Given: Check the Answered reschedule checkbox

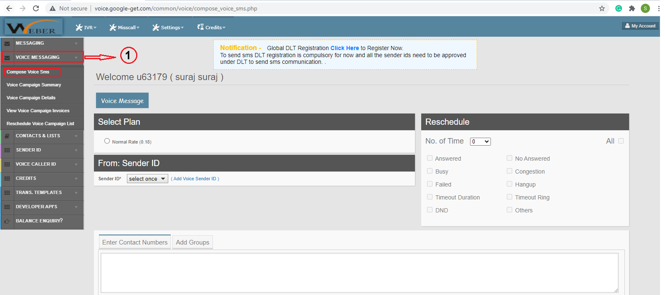Looking at the screenshot, I should 430,158.
